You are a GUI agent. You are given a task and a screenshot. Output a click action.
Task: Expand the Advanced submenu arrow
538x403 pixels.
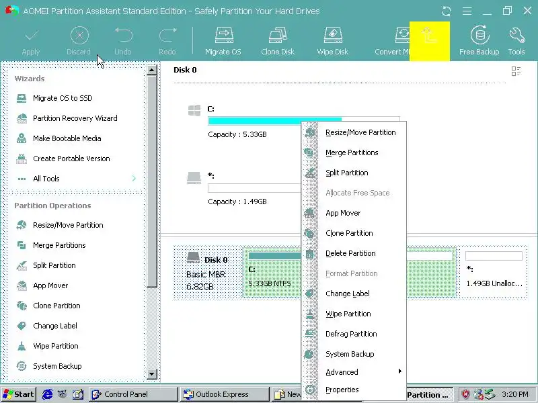399,371
